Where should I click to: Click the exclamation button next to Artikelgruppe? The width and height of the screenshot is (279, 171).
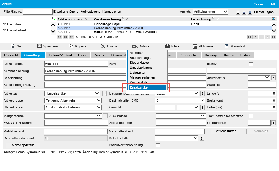(x=105, y=100)
